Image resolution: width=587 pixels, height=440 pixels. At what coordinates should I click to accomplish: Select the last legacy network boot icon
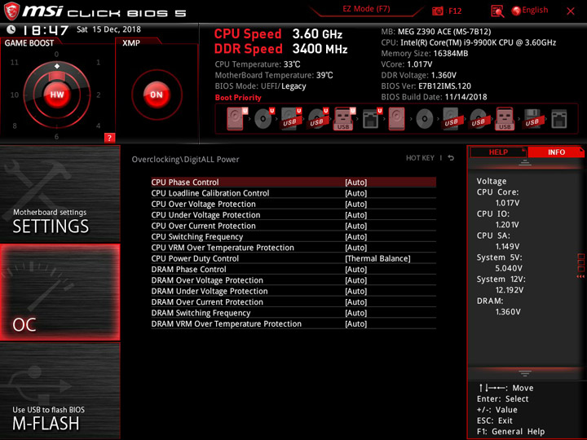(x=559, y=119)
